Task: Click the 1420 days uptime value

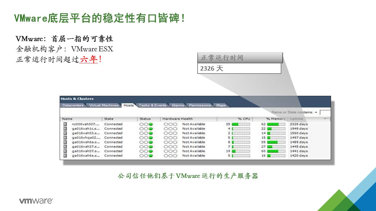Action: (x=299, y=156)
